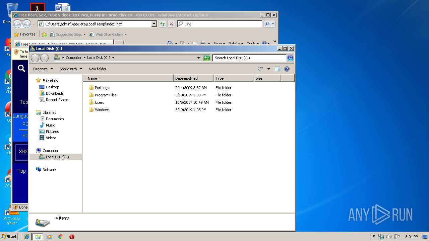Select Downloads in navigation pane

55,93
